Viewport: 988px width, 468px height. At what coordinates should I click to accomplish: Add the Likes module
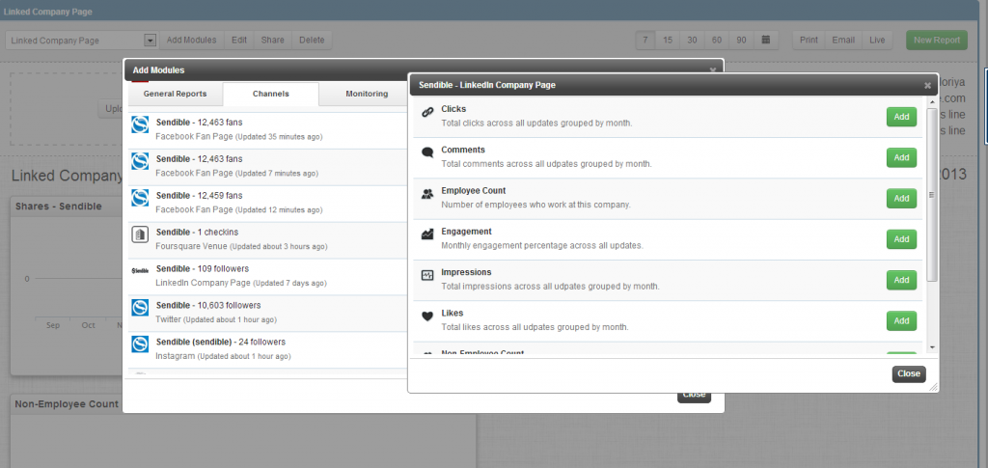[902, 320]
